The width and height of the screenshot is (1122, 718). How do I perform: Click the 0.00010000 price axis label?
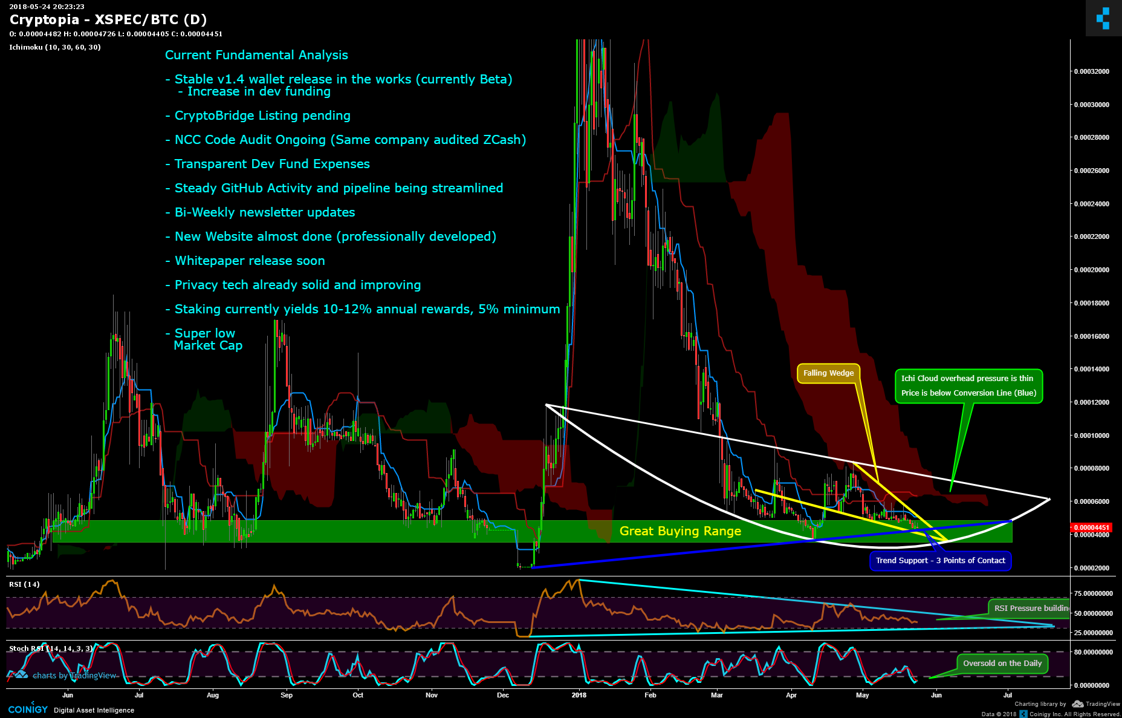tap(1091, 436)
